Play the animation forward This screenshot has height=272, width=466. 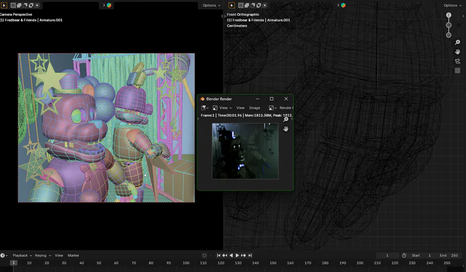point(237,255)
